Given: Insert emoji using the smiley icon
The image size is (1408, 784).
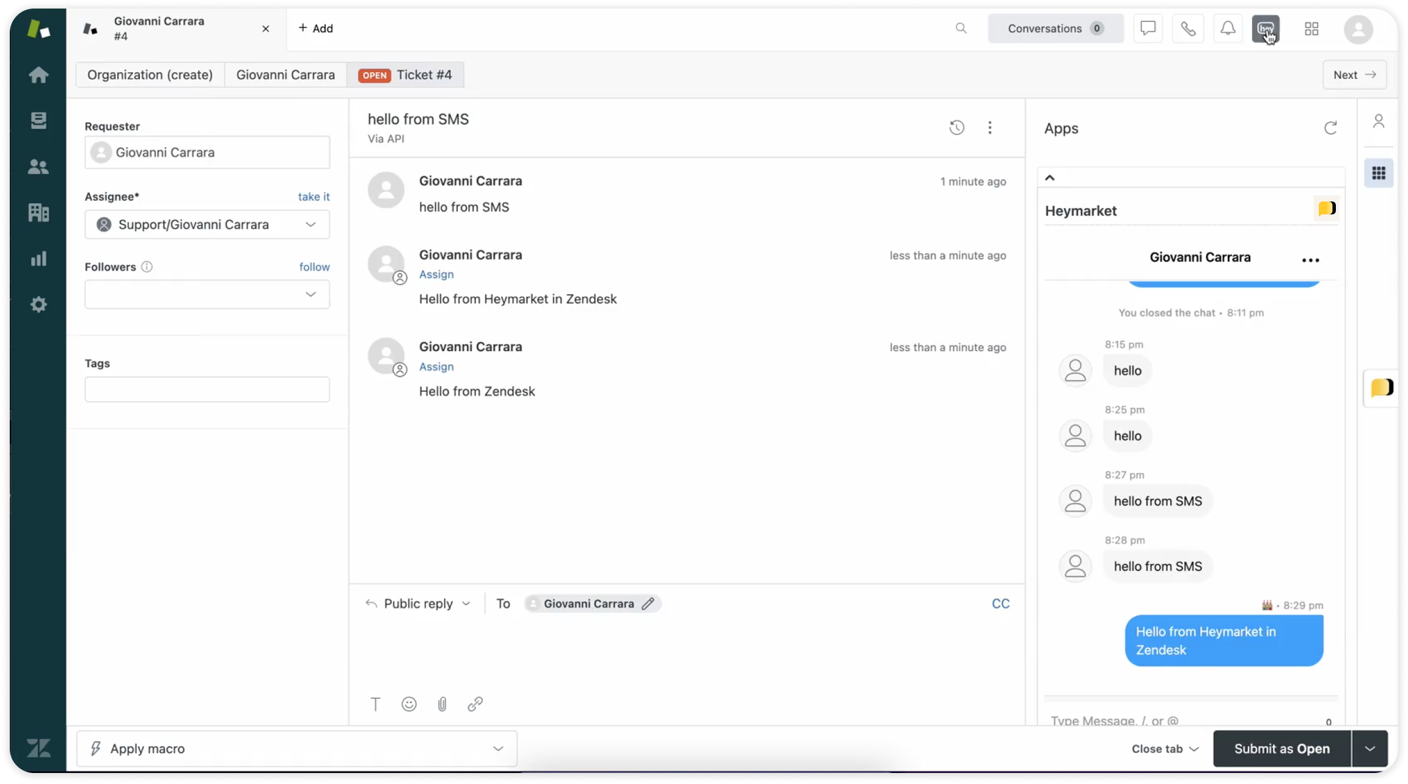Looking at the screenshot, I should [x=409, y=705].
